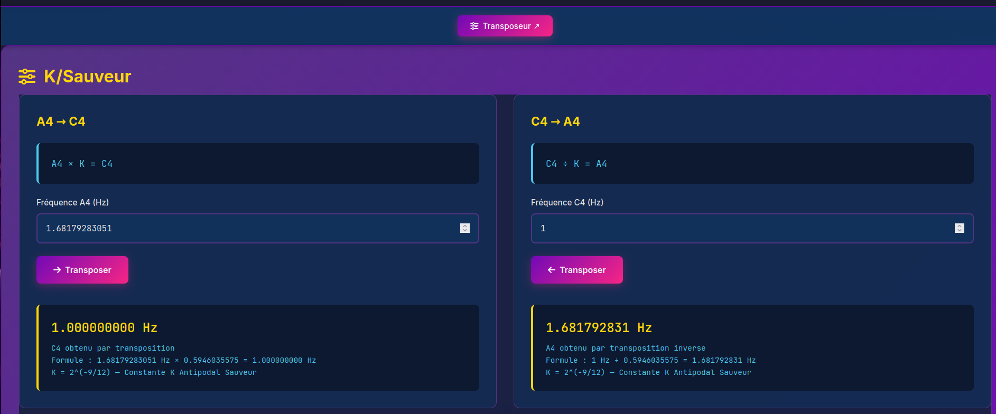Click the A4 → C4 card title
Image resolution: width=996 pixels, height=414 pixels.
click(61, 121)
